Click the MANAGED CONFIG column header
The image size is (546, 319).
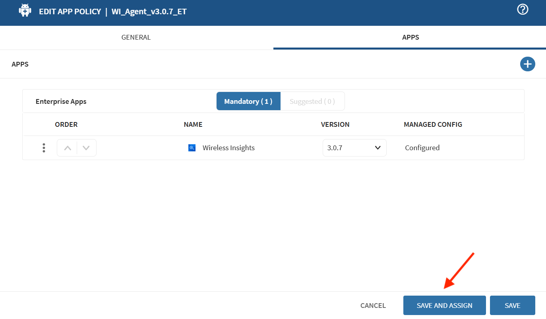point(433,124)
